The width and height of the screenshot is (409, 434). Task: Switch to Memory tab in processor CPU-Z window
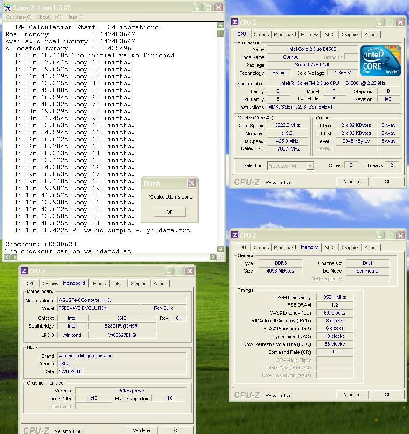[309, 35]
